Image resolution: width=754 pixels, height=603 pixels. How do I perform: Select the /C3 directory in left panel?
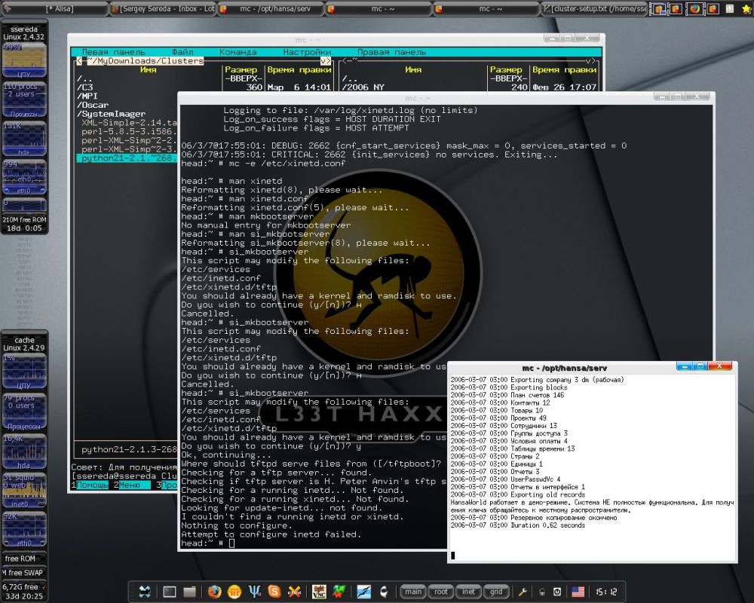[x=84, y=87]
